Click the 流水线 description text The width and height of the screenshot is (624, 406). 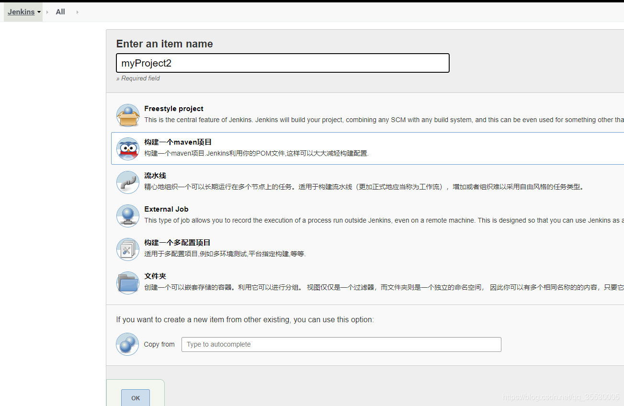364,187
